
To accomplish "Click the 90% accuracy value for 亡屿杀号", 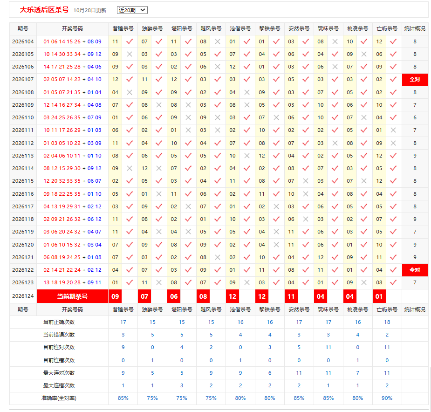I will [x=387, y=398].
